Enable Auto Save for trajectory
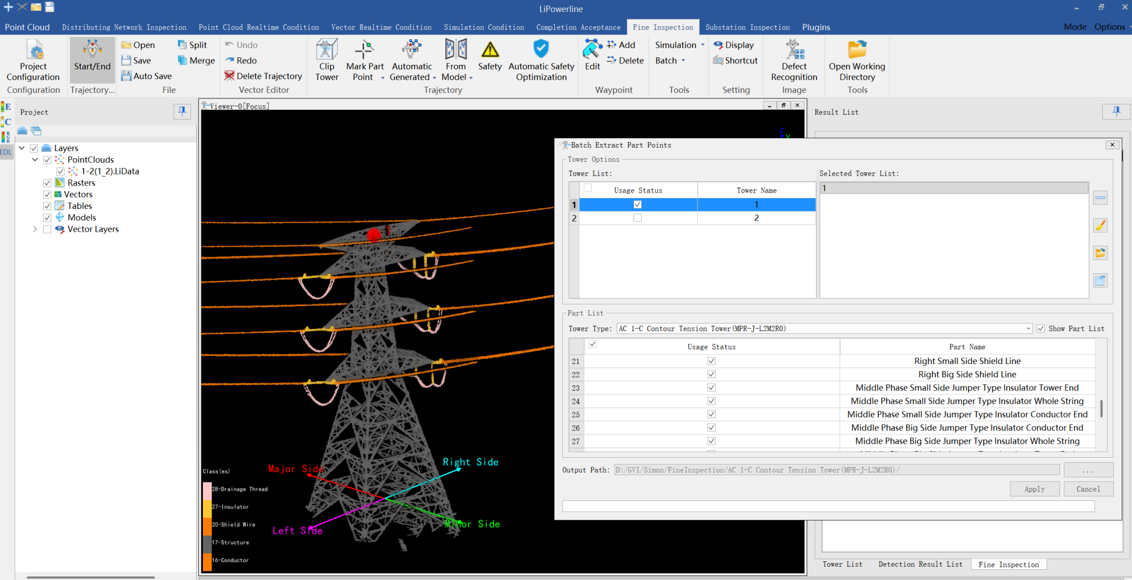The image size is (1132, 580). 147,76
